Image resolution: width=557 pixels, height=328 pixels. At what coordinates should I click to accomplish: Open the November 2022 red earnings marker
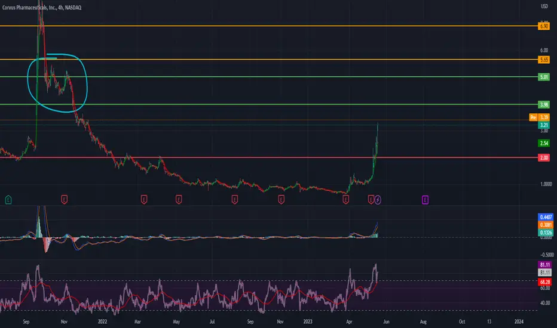pos(281,200)
